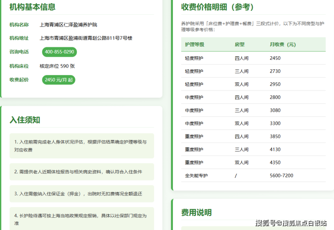Click the price 4350 cell

pos(275,162)
